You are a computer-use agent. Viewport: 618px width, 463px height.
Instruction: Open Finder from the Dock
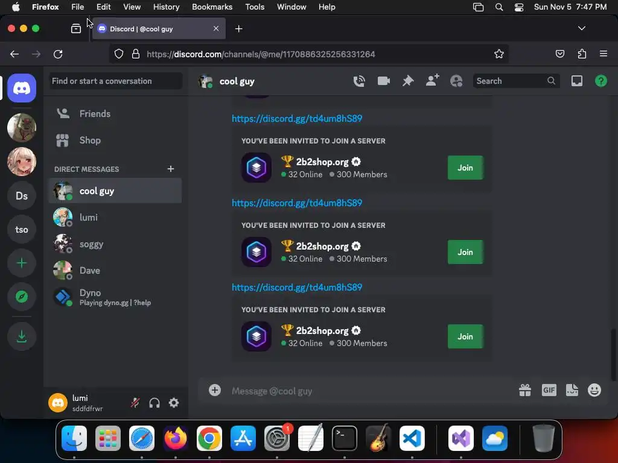[x=74, y=438]
